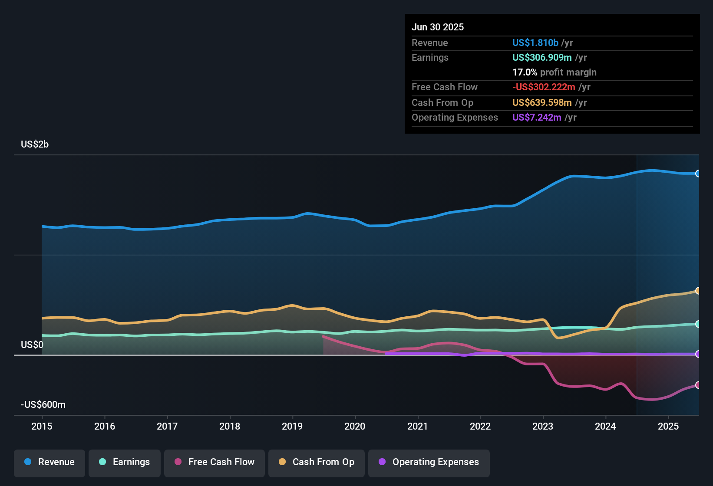Click the -US$302.222m free cash flow value
This screenshot has width=713, height=486.
click(x=544, y=87)
